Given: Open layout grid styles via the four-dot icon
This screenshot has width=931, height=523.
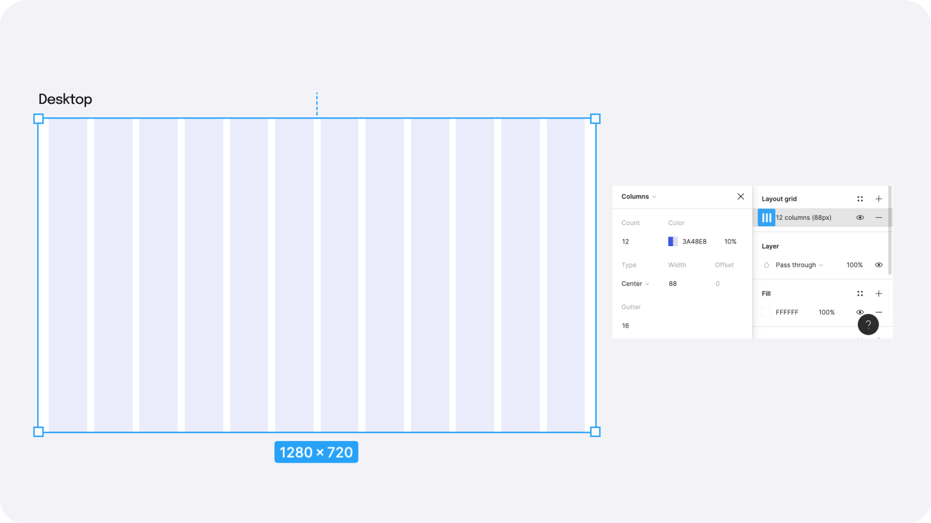Looking at the screenshot, I should click(860, 198).
